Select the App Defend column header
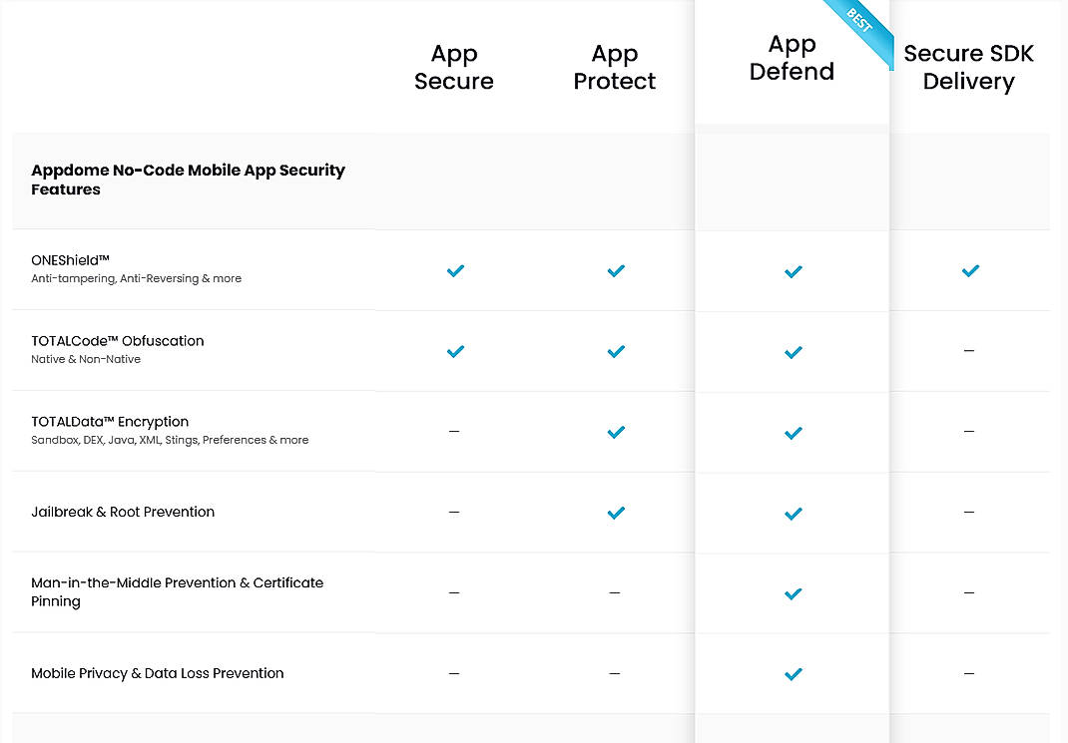1068x743 pixels. click(792, 58)
